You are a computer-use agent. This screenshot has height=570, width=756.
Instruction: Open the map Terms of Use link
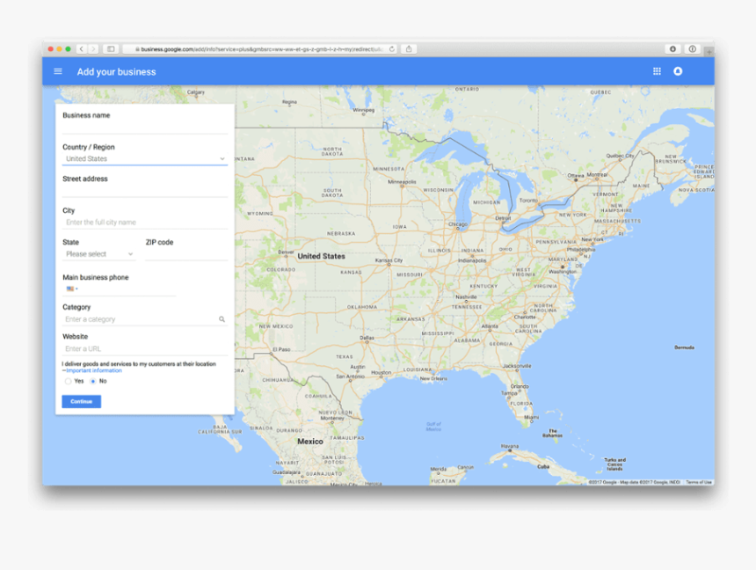699,482
